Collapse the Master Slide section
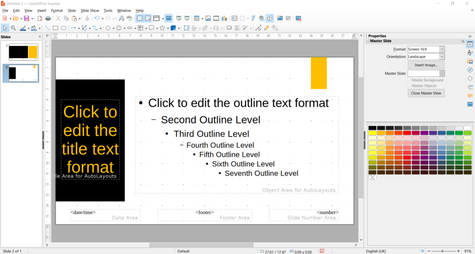475x254 pixels. [368, 41]
